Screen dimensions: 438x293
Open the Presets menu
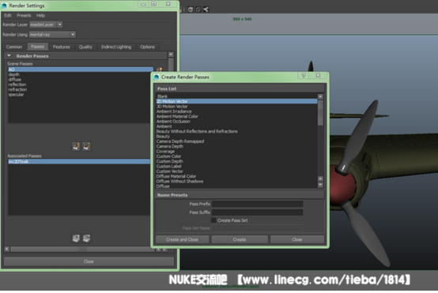[x=24, y=15]
